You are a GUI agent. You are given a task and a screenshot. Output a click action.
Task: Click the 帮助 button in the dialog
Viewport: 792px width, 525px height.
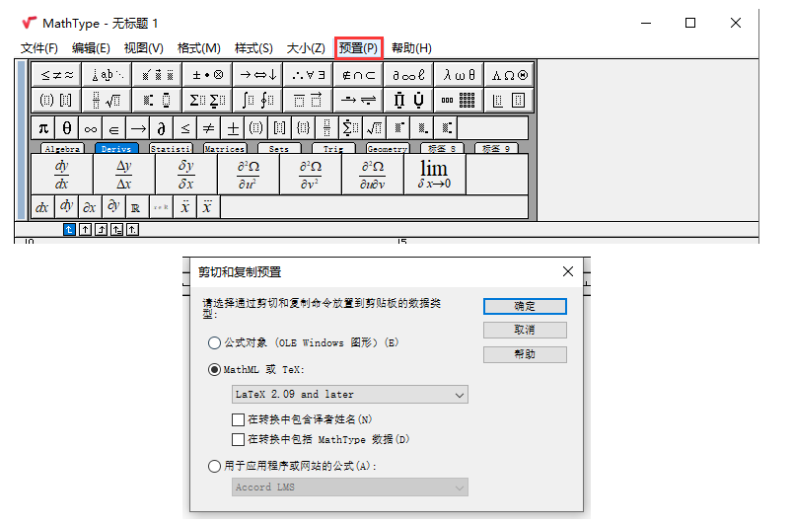pos(525,354)
